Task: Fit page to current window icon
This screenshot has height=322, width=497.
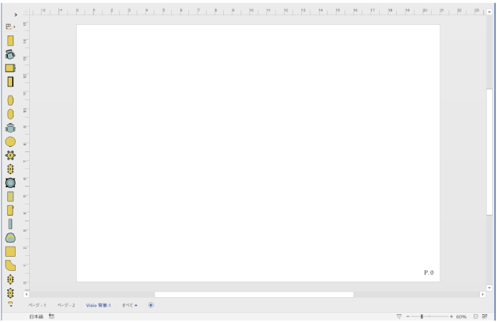Action: click(x=476, y=316)
